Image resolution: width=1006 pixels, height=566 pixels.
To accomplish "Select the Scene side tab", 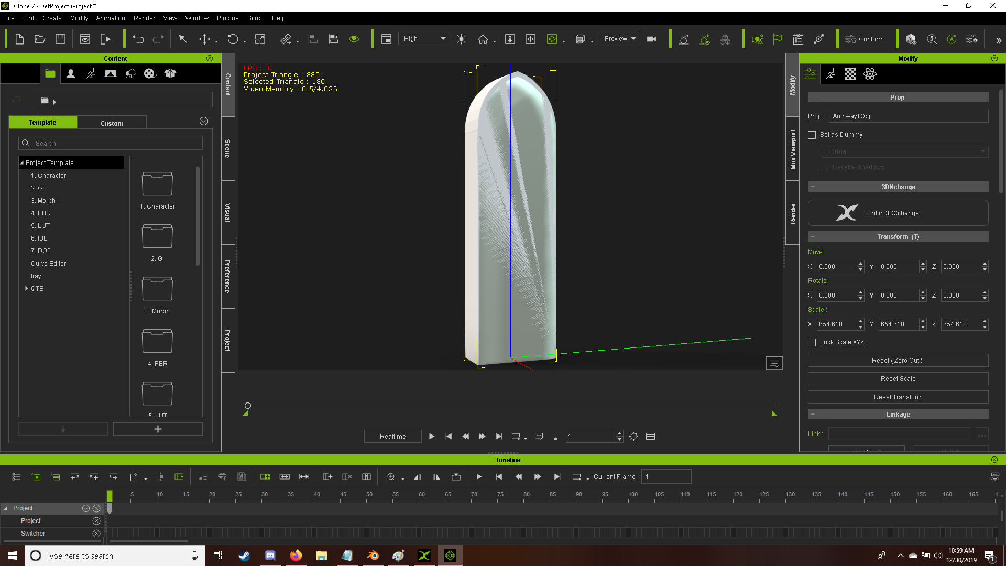I will click(x=227, y=148).
